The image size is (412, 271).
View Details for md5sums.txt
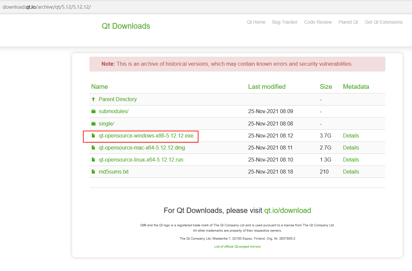351,172
